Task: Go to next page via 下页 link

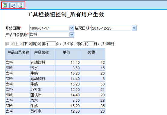Action: coord(27,44)
